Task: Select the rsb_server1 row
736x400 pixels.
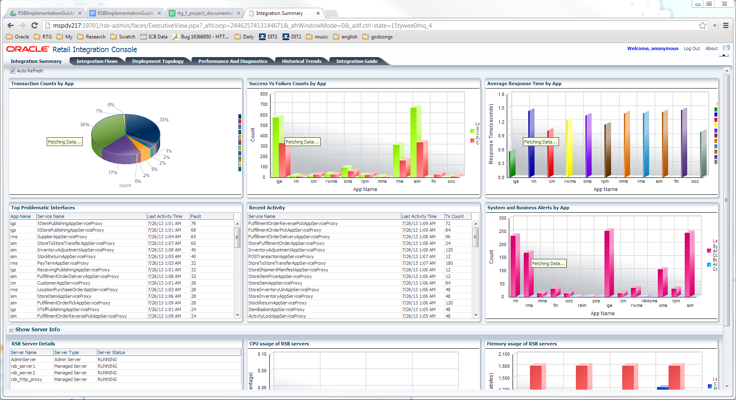Action: pyautogui.click(x=125, y=366)
